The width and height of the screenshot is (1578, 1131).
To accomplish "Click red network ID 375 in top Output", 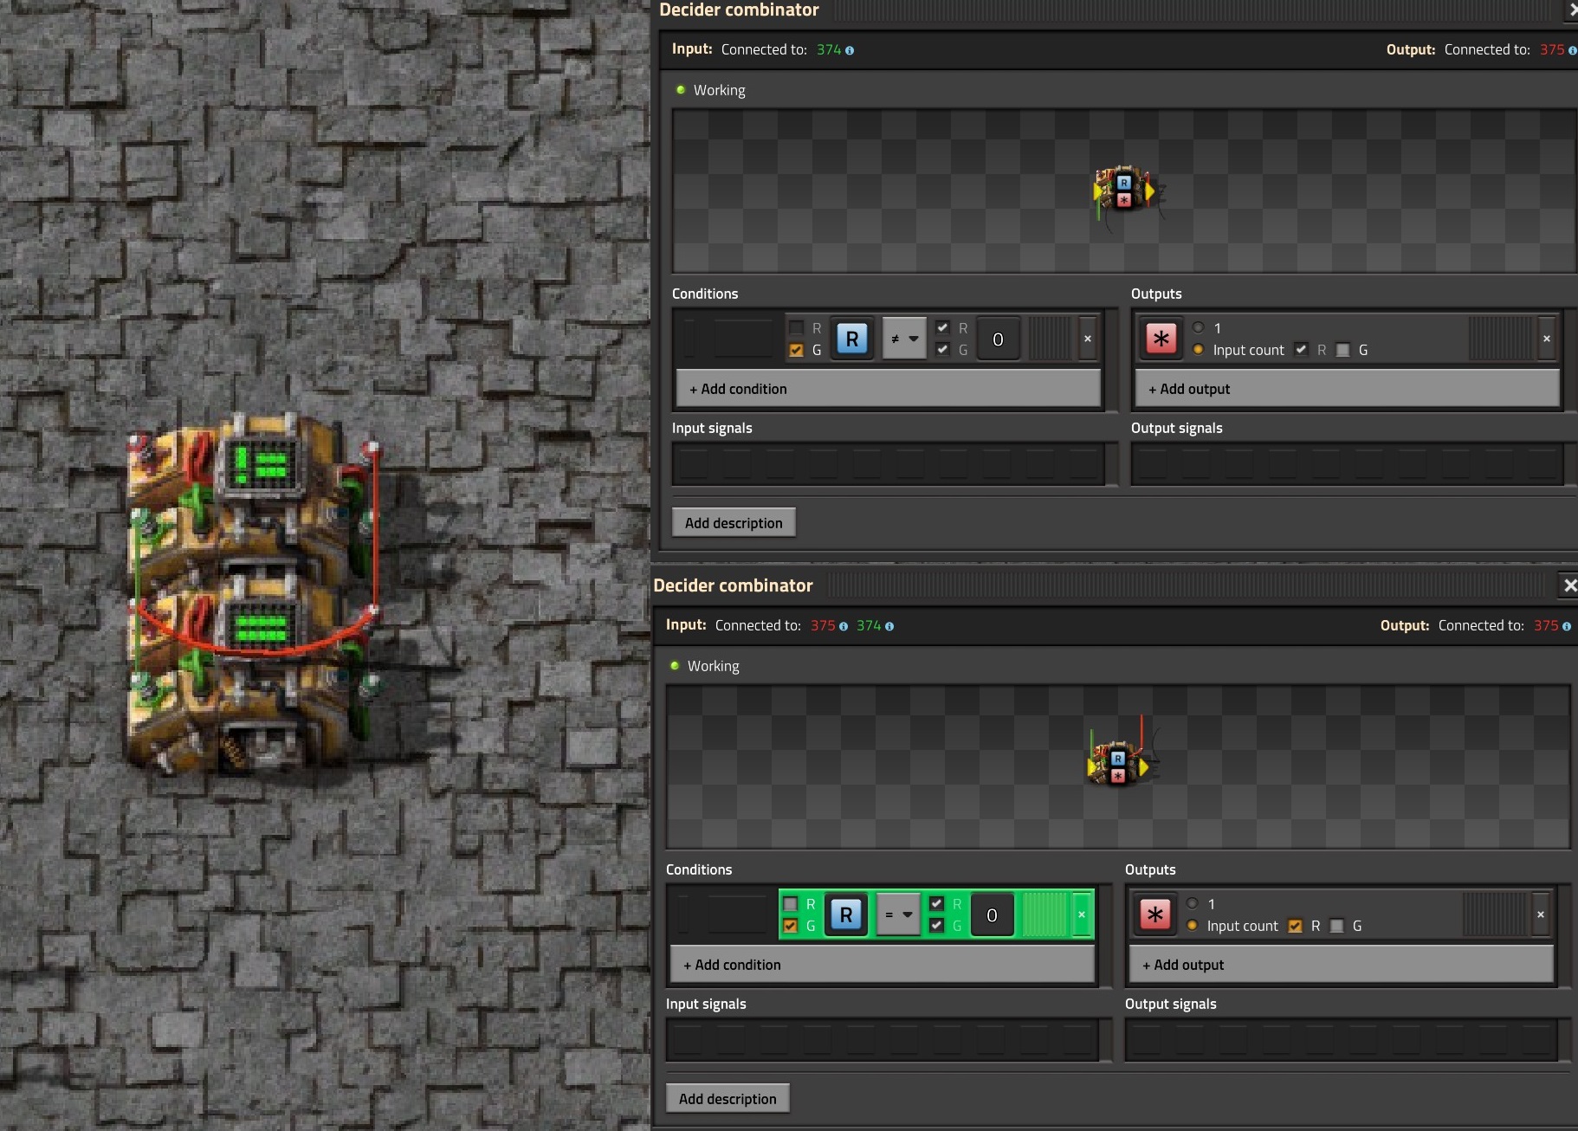I will click(1552, 50).
